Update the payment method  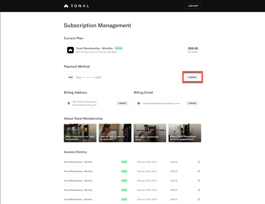192,77
